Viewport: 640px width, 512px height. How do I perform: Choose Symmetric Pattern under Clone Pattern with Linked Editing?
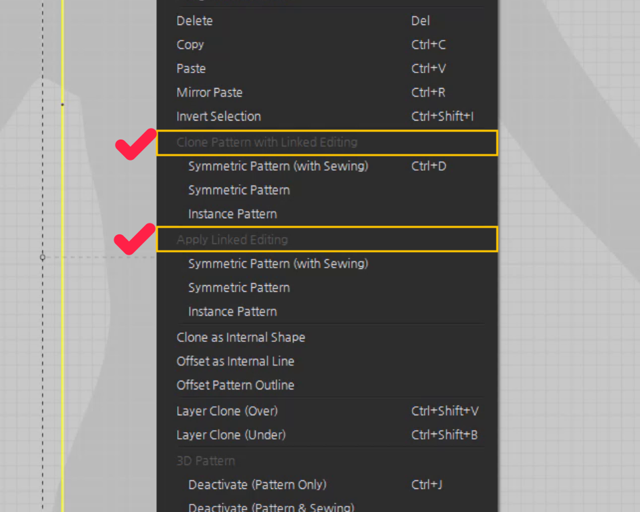click(x=327, y=190)
